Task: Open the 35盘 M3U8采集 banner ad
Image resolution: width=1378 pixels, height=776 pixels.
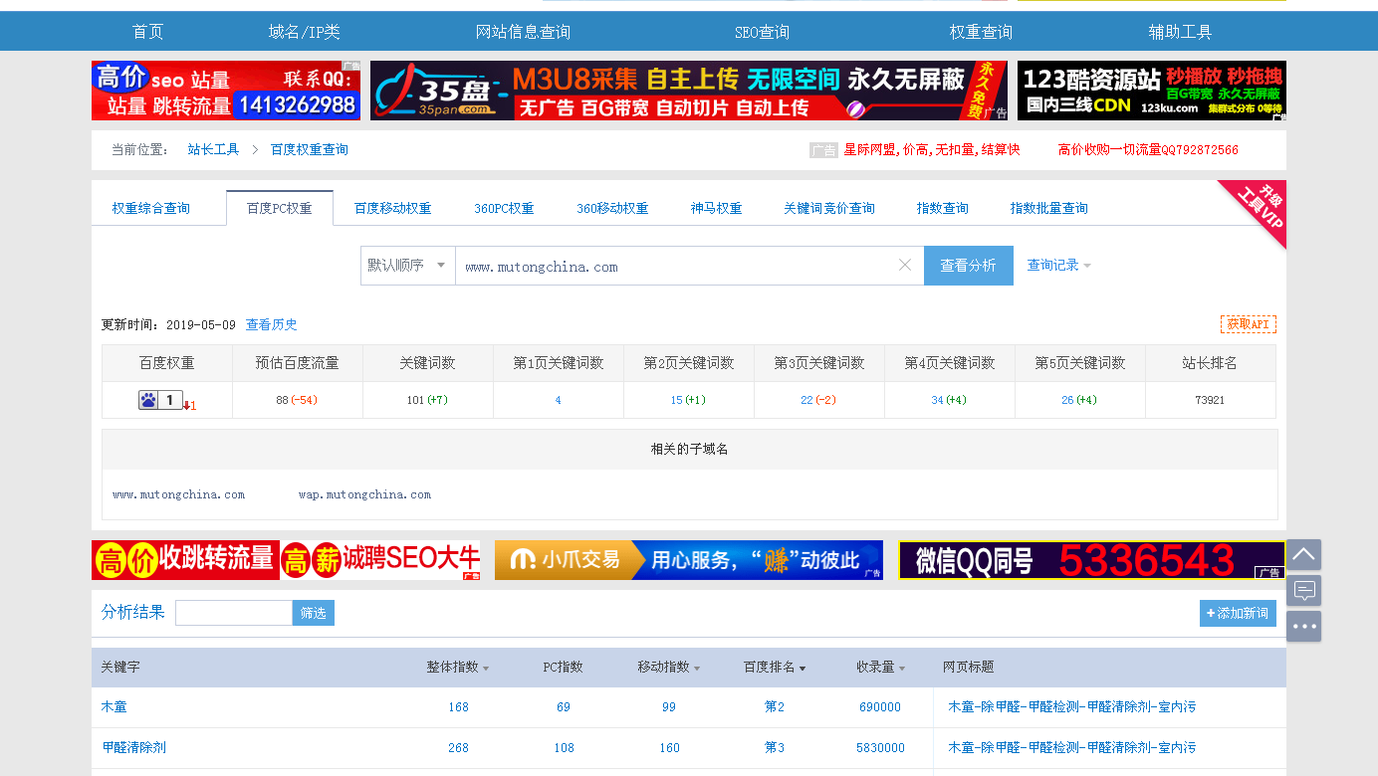Action: (x=689, y=91)
